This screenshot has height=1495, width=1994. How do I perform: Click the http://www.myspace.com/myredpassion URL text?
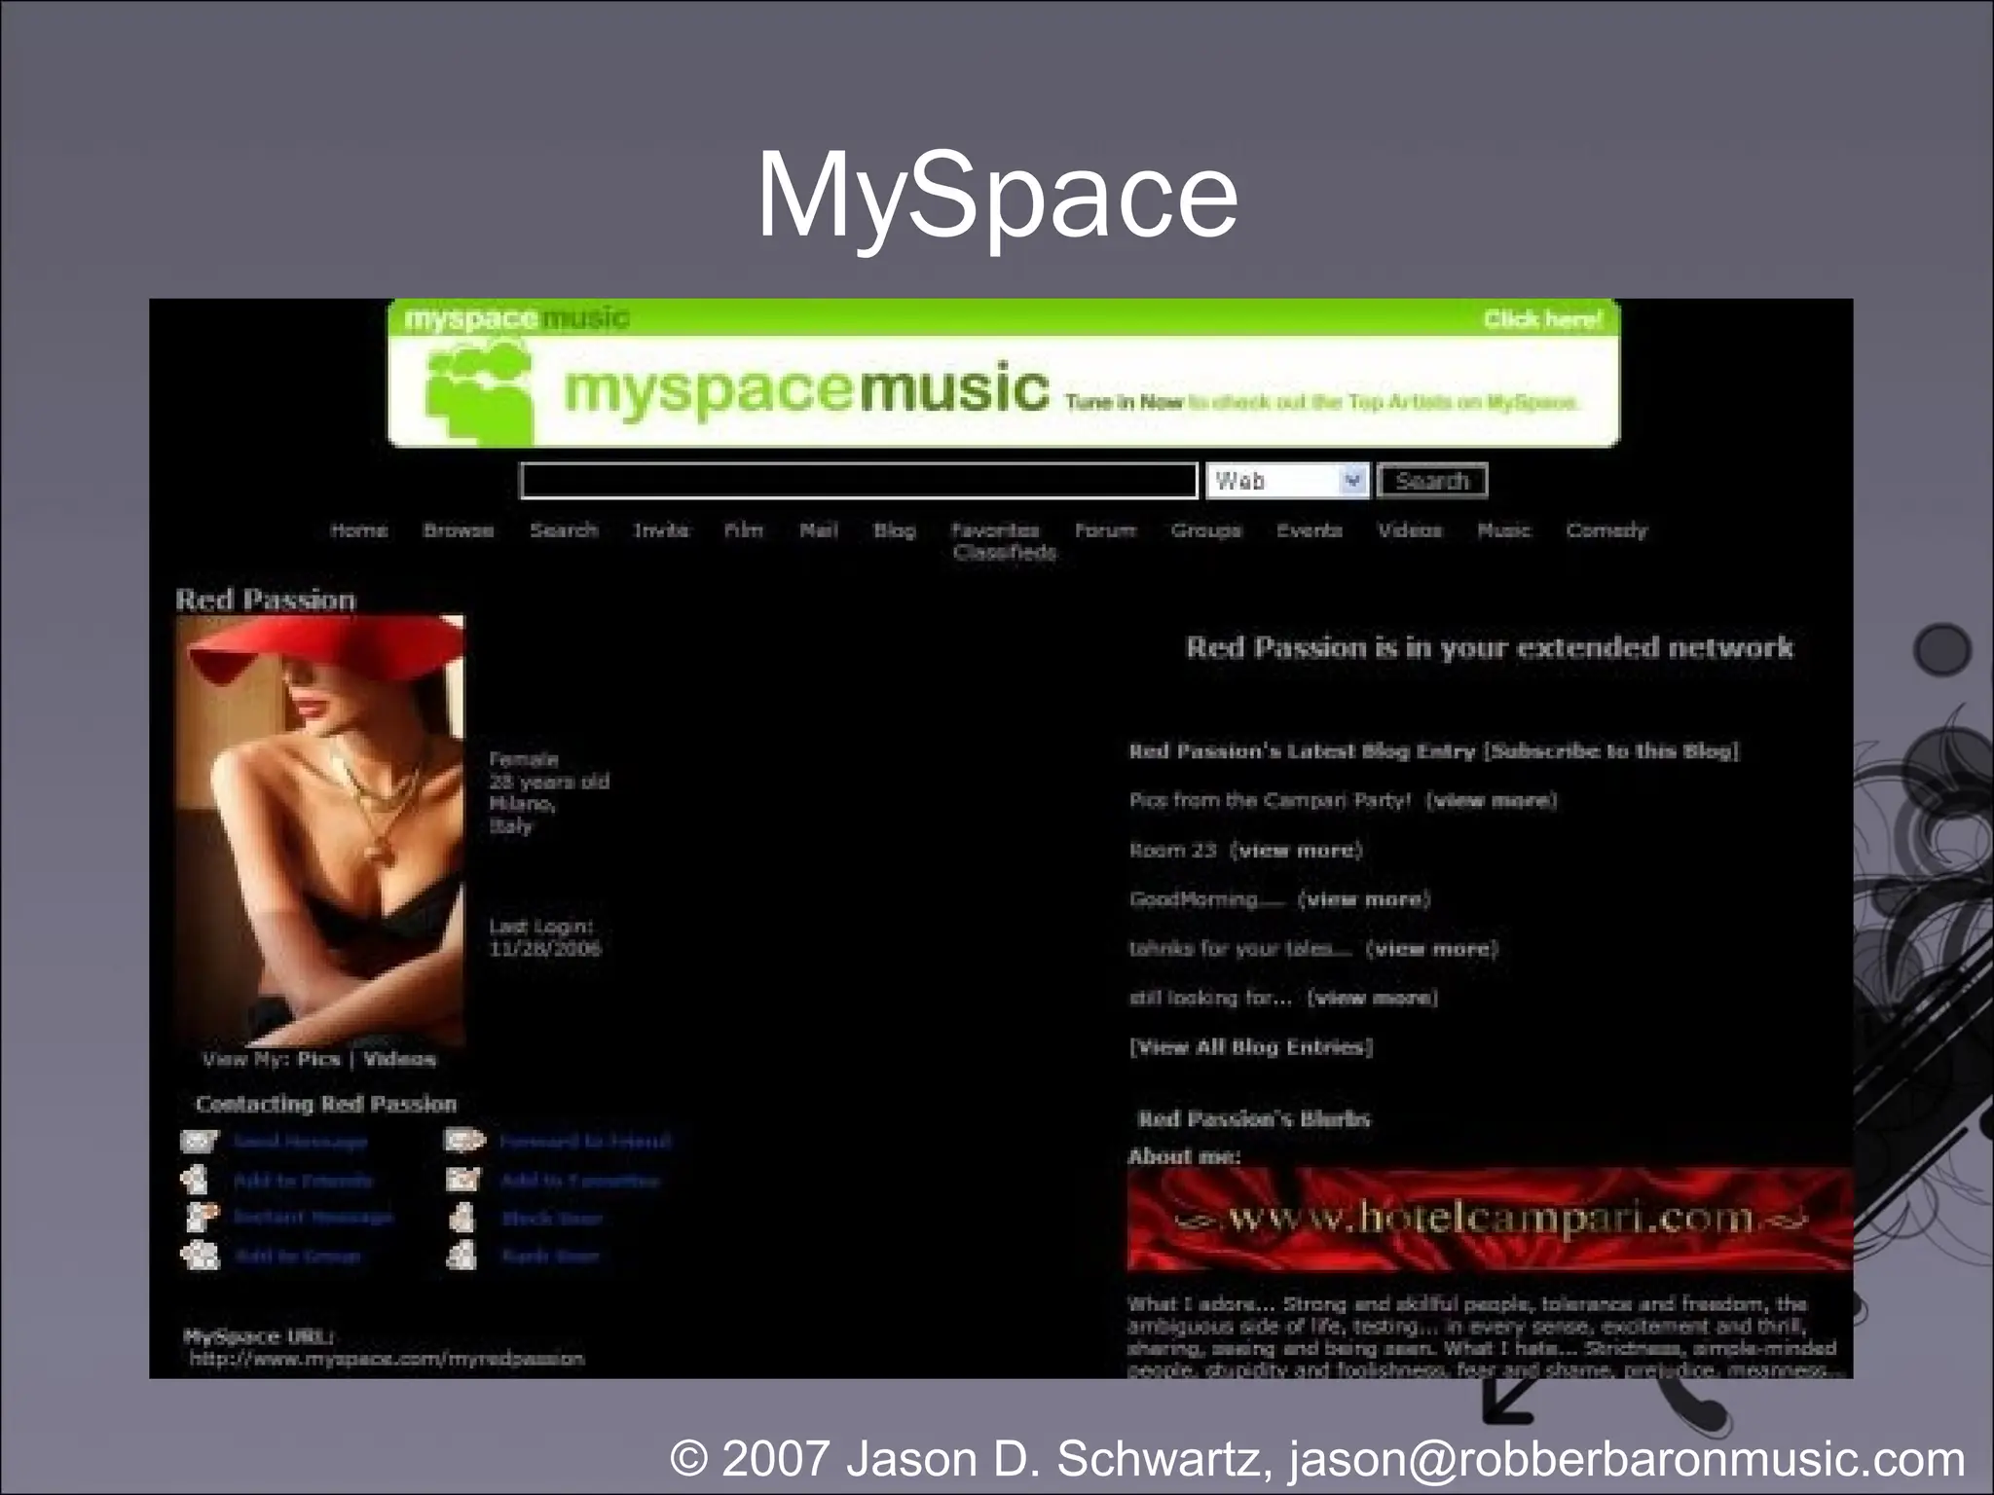[x=387, y=1359]
